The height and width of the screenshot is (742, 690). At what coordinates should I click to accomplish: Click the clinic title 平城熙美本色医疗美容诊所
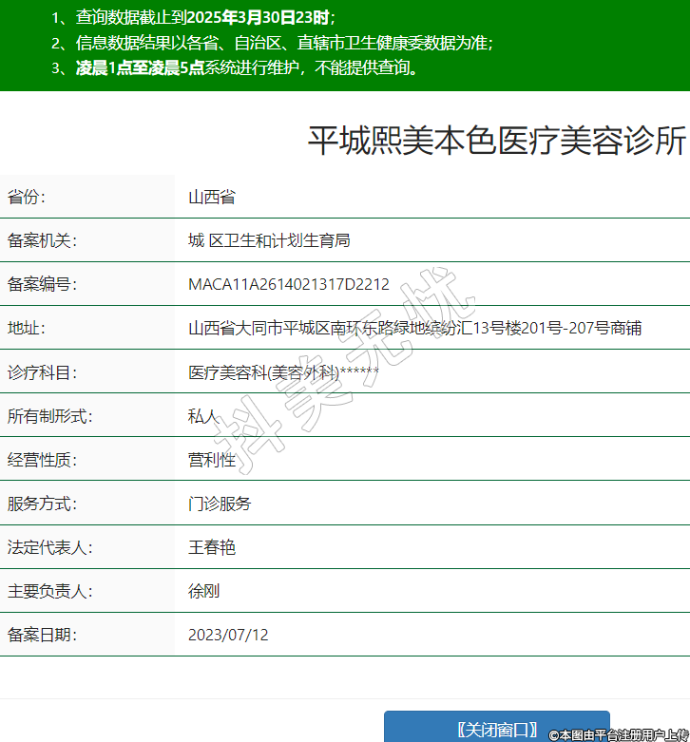[496, 141]
